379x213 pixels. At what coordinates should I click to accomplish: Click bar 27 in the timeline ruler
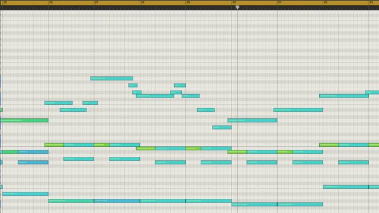click(97, 2)
